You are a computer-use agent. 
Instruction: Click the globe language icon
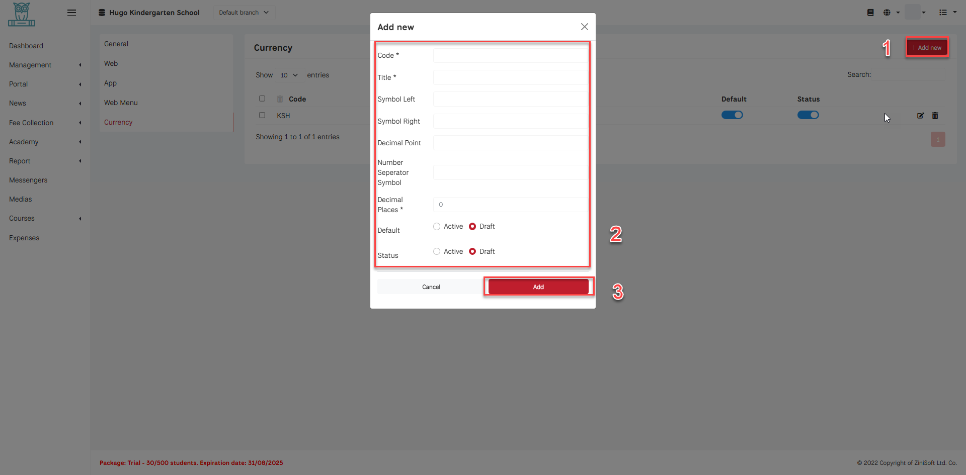pyautogui.click(x=887, y=13)
